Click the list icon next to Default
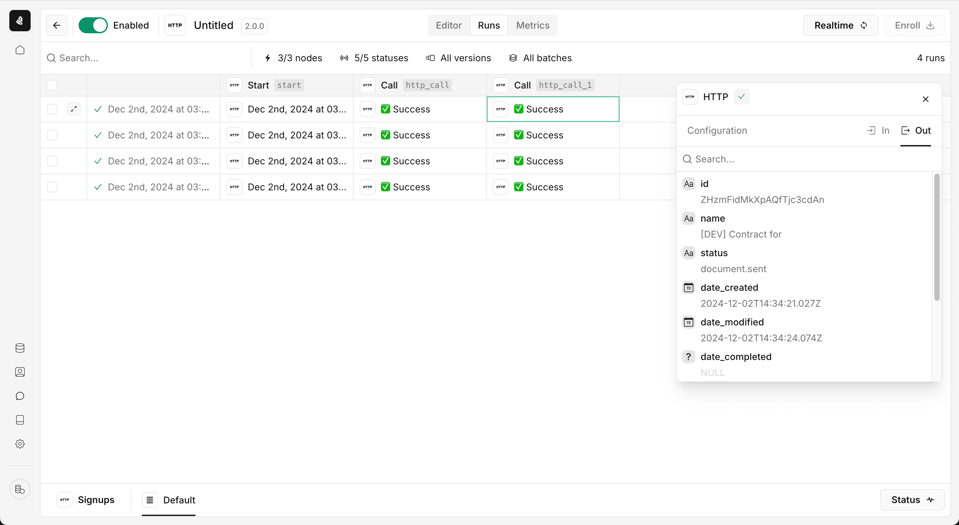 pos(150,500)
